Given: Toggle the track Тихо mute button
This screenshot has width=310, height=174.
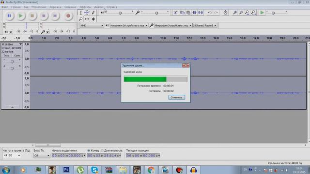Looking at the screenshot, I should point(6,56).
